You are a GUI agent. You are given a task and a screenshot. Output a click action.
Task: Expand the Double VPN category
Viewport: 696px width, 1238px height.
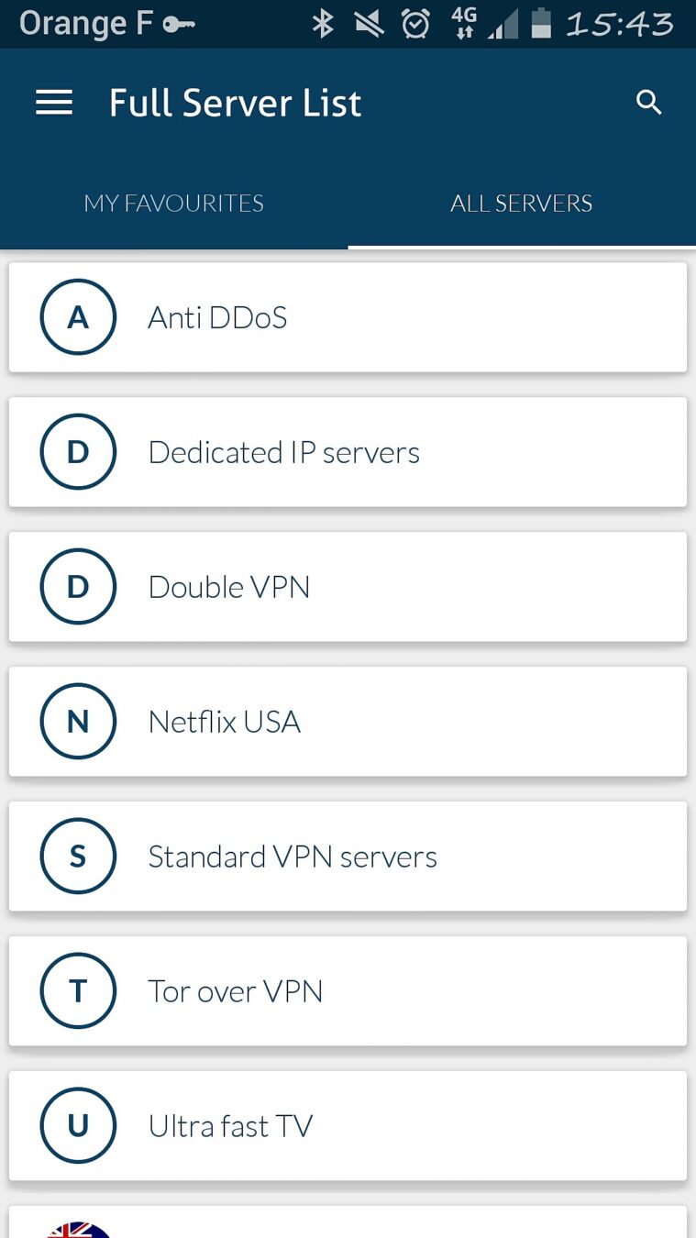tap(348, 587)
